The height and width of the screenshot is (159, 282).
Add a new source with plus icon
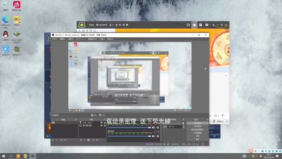[81, 140]
